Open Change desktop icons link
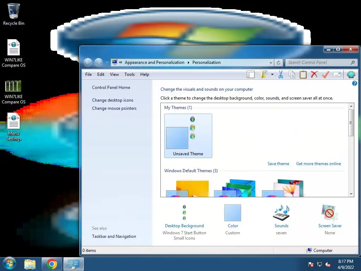Viewport: 361px width, 271px height. click(112, 100)
